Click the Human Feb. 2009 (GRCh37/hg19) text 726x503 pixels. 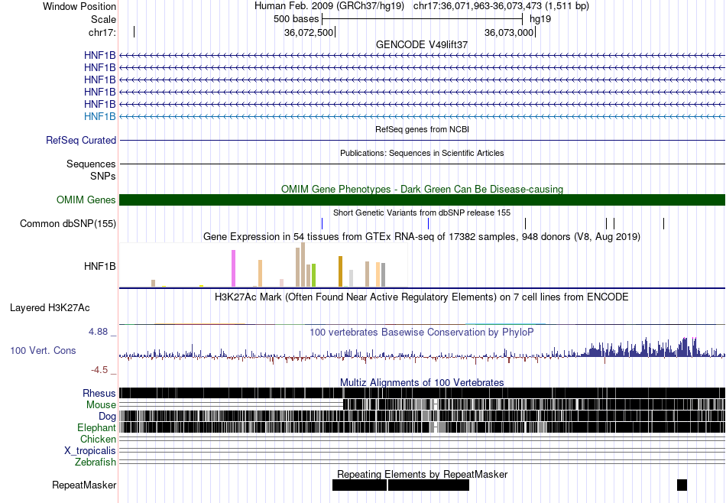click(x=329, y=6)
